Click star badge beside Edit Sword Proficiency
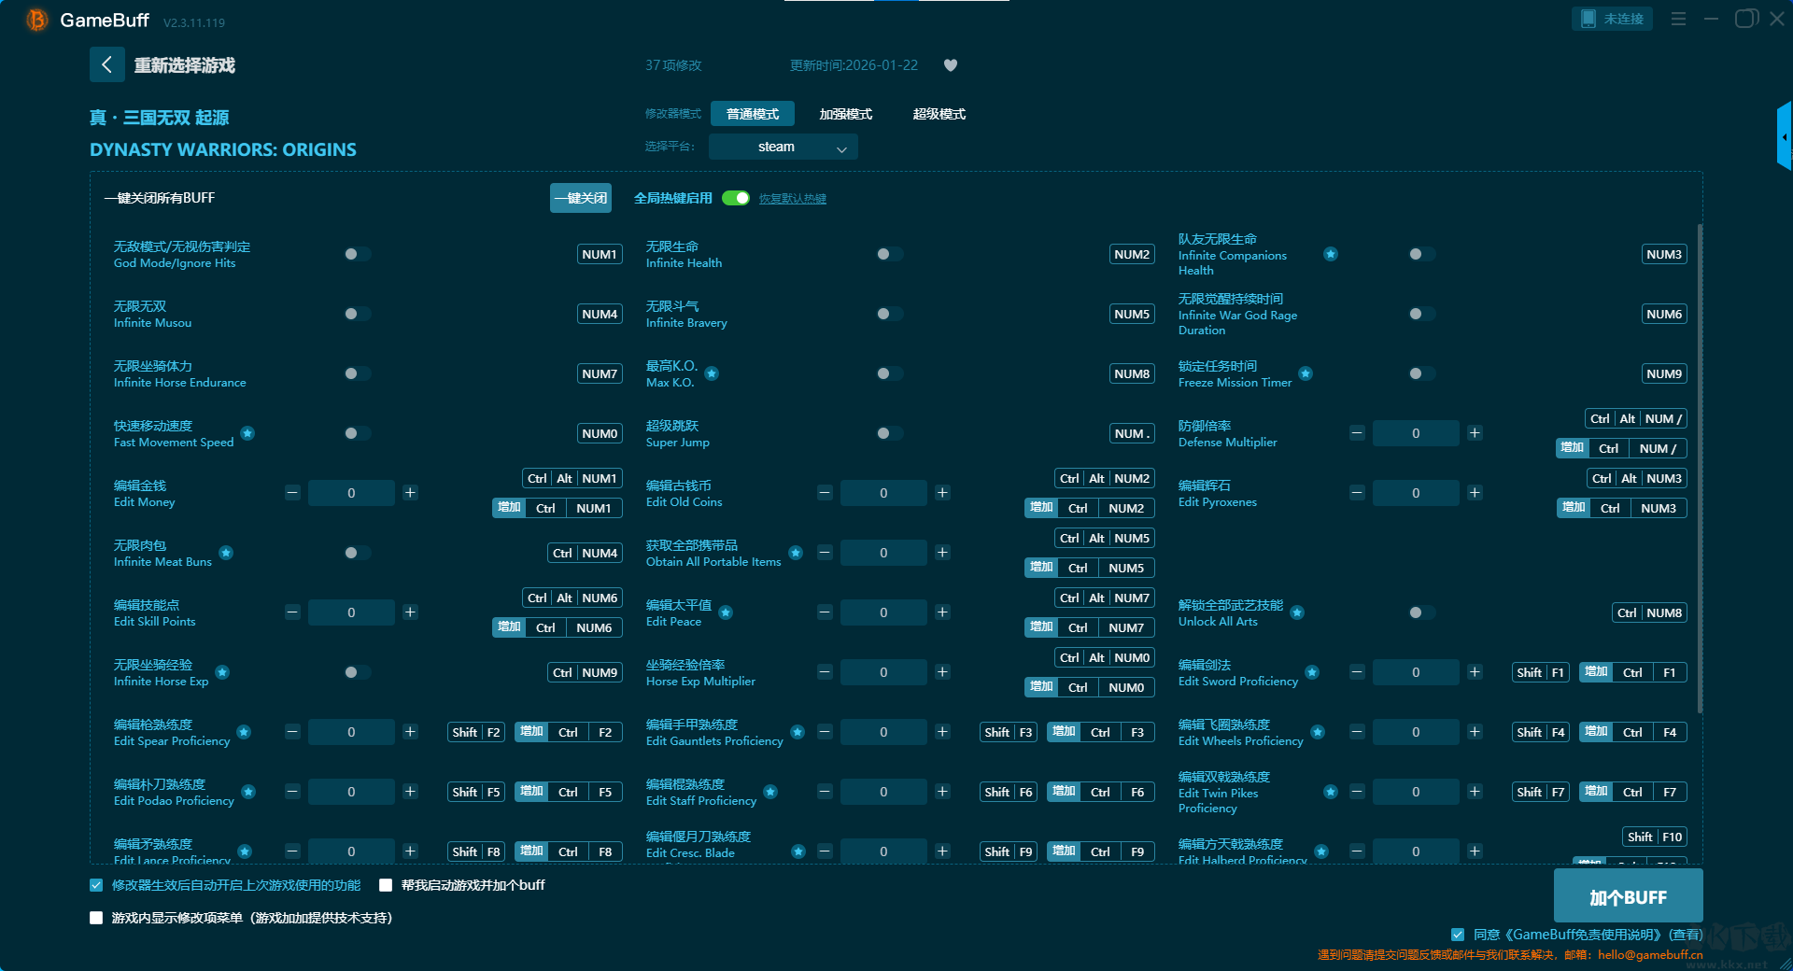The width and height of the screenshot is (1793, 971). pyautogui.click(x=1312, y=672)
